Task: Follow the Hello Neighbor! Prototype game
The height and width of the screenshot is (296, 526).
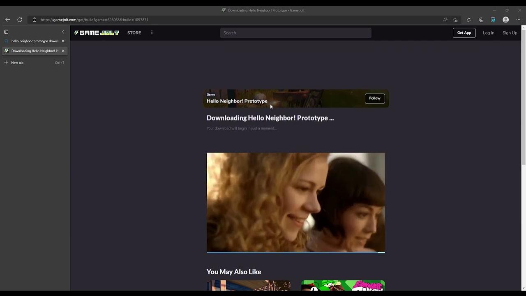Action: coord(375,98)
